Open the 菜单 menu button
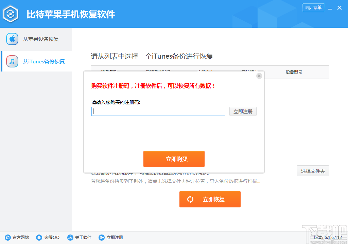The width and height of the screenshot is (348, 244). [313, 8]
